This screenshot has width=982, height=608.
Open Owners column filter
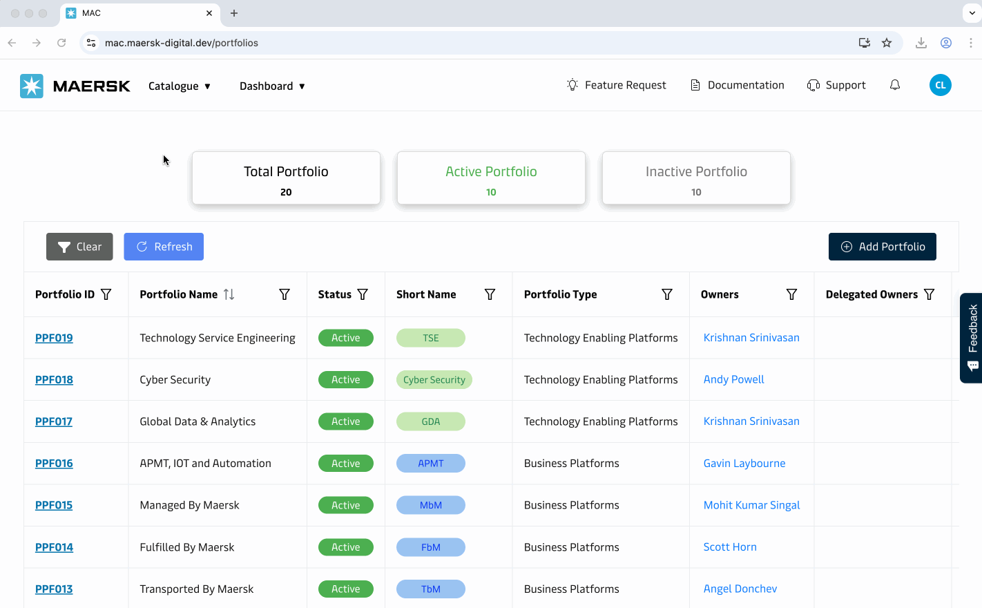792,294
